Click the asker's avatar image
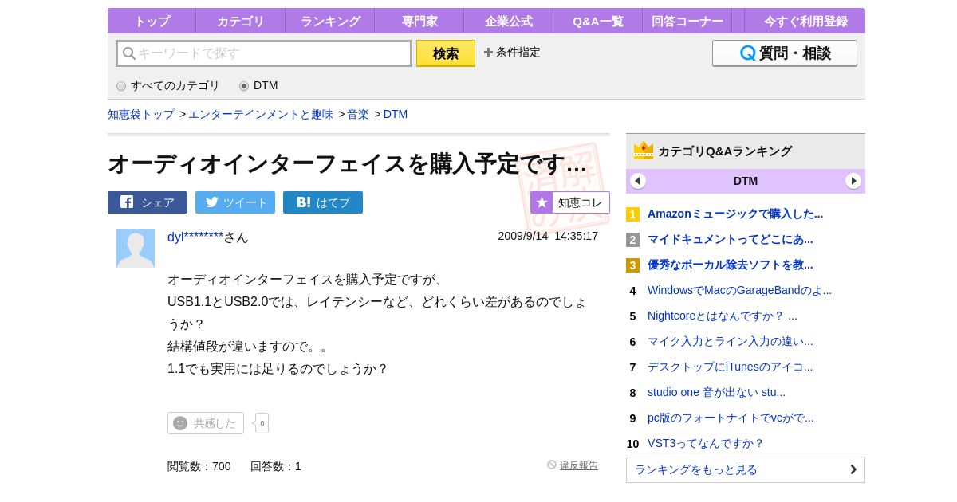The width and height of the screenshot is (957, 502). coord(136,249)
